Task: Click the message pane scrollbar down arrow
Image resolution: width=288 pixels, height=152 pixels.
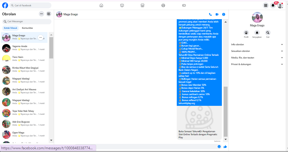Action: click(x=225, y=139)
